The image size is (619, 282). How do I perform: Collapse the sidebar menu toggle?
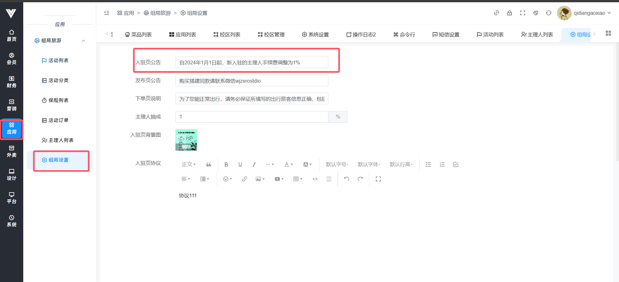click(x=107, y=13)
